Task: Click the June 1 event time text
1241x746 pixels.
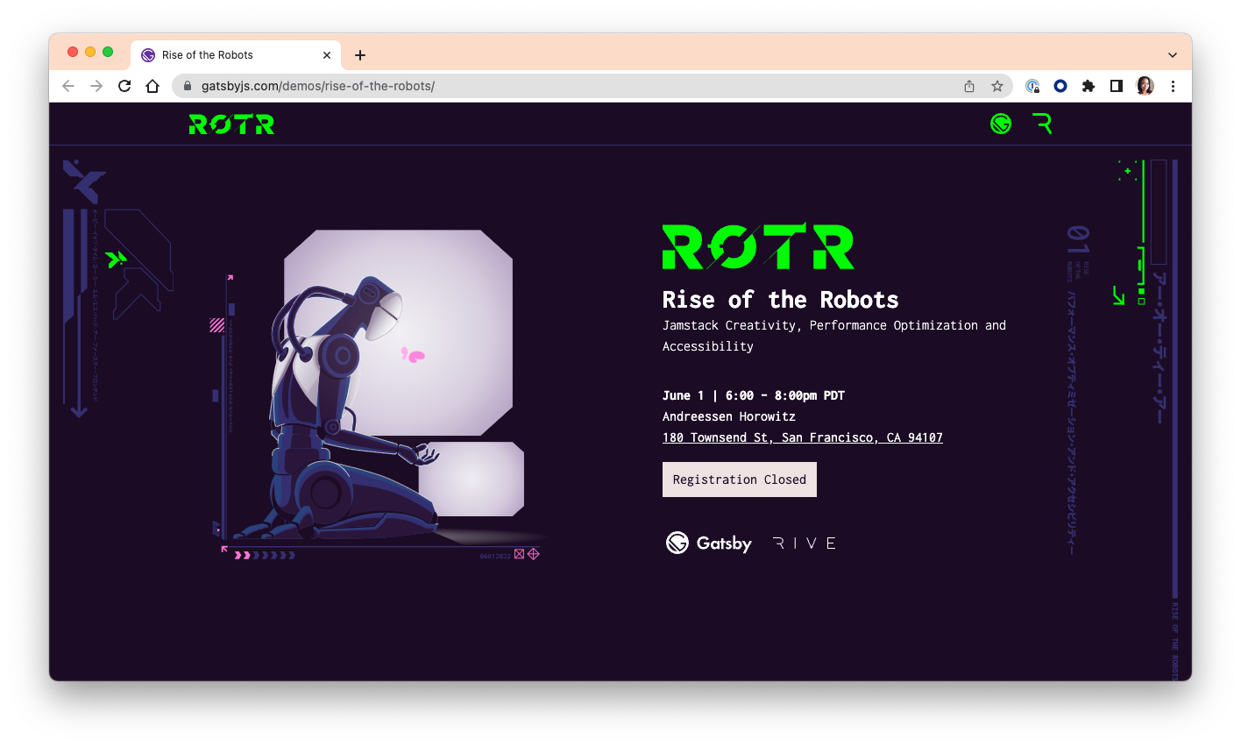Action: coord(754,395)
